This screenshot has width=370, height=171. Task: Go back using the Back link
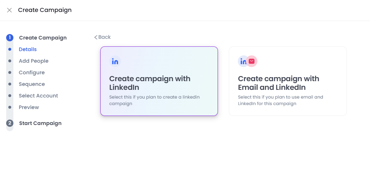pos(102,37)
